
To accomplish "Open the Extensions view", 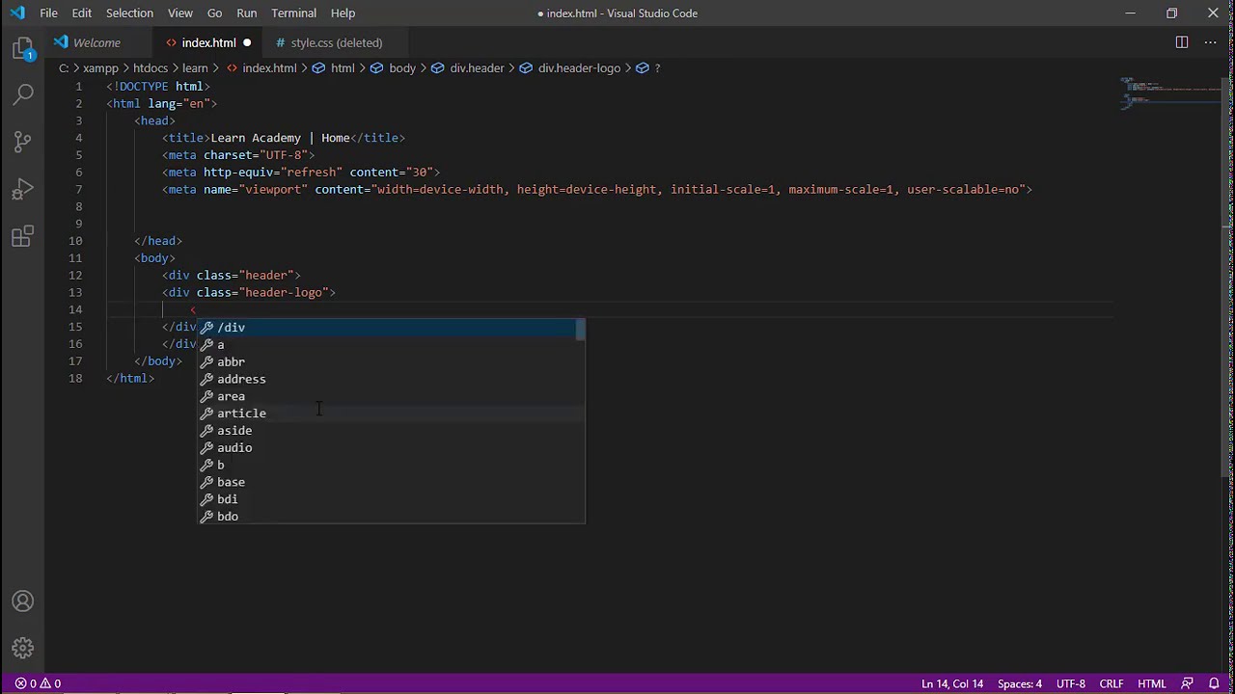I will point(23,236).
